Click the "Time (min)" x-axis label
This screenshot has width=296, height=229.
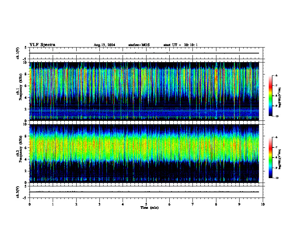(149, 208)
